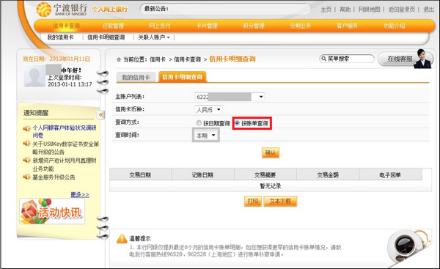Click the speaker icon beside 个人网银客户体验状况调研问卷
Image resolution: width=440 pixels, height=269 pixels.
pyautogui.click(x=26, y=128)
